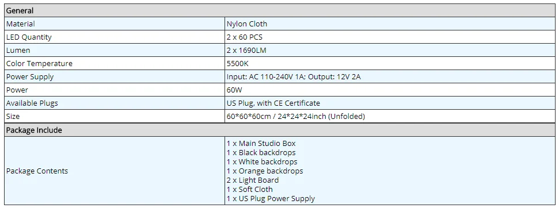Select the Lumen row label
Viewport: 559px width, 208px height.
point(18,51)
